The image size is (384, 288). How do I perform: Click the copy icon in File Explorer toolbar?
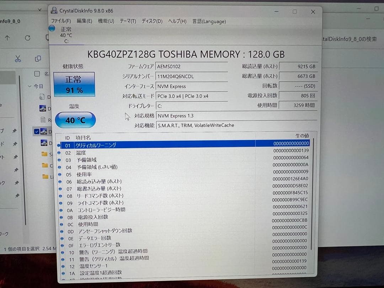tap(38, 59)
